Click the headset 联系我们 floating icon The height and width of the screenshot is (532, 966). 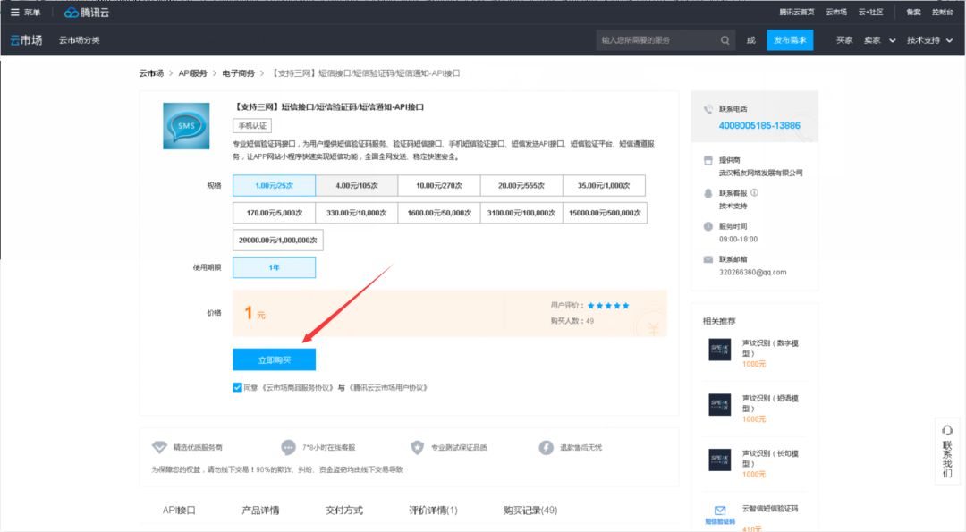pos(947,430)
